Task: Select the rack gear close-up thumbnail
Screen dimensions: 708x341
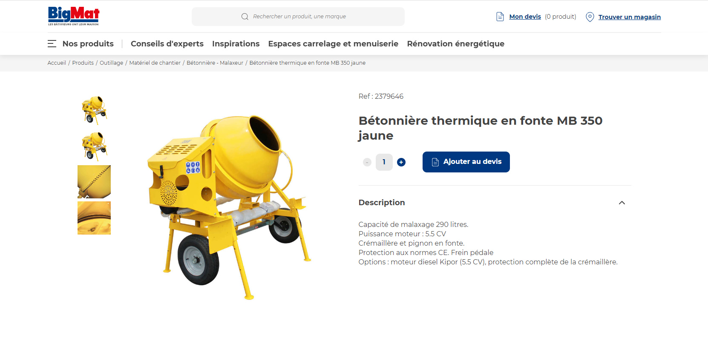Action: pyautogui.click(x=94, y=182)
